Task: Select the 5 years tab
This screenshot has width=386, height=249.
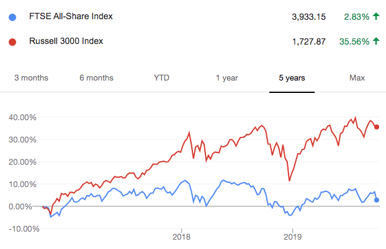Action: (292, 77)
